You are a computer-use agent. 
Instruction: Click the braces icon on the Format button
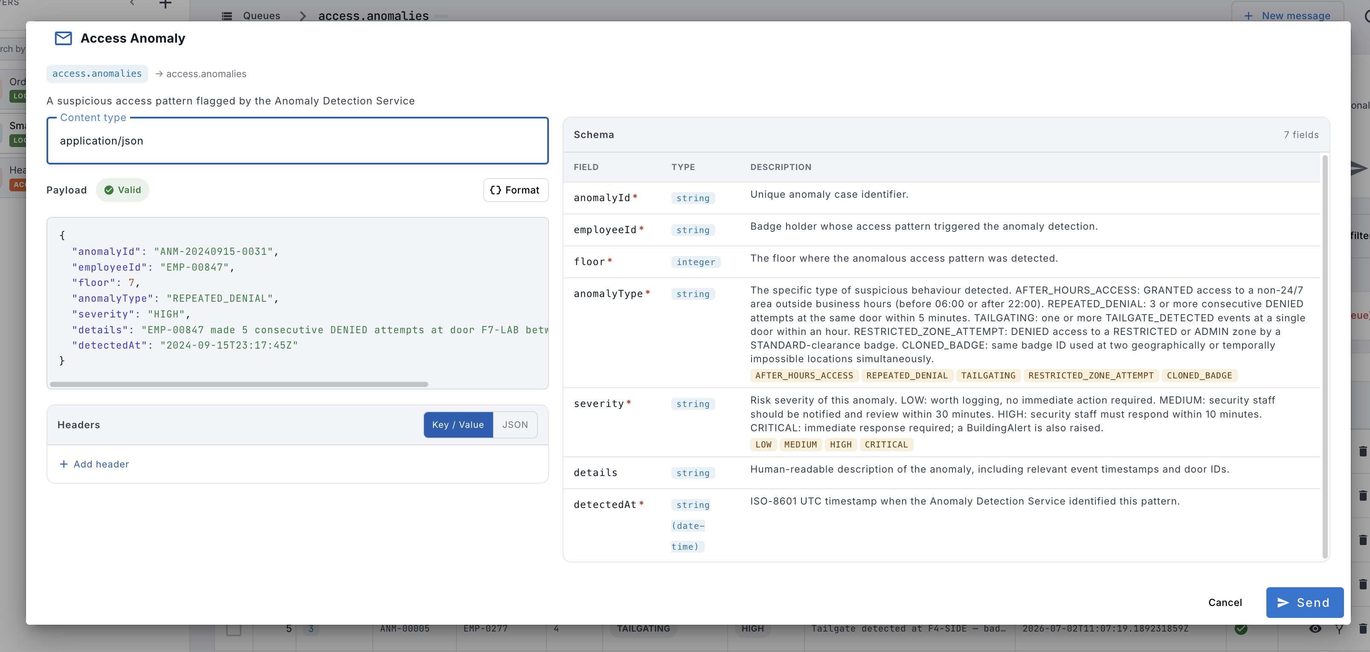tap(496, 190)
